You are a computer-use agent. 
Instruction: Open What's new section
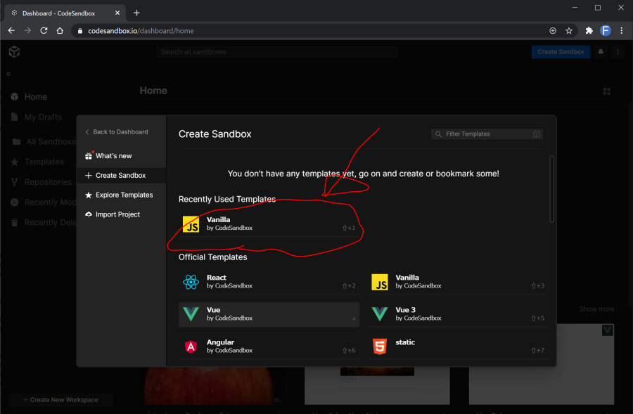tap(113, 156)
